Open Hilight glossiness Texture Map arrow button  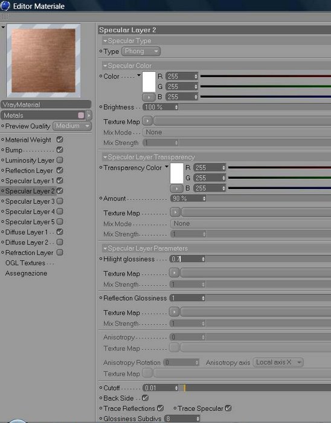tap(174, 273)
